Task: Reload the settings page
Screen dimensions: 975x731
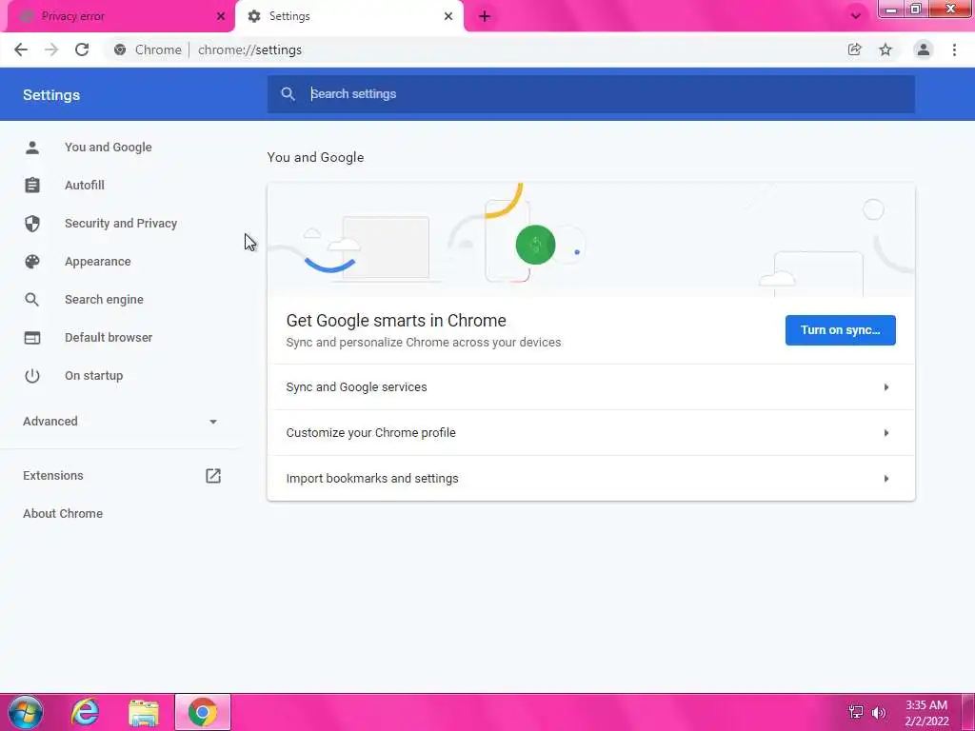Action: (82, 49)
